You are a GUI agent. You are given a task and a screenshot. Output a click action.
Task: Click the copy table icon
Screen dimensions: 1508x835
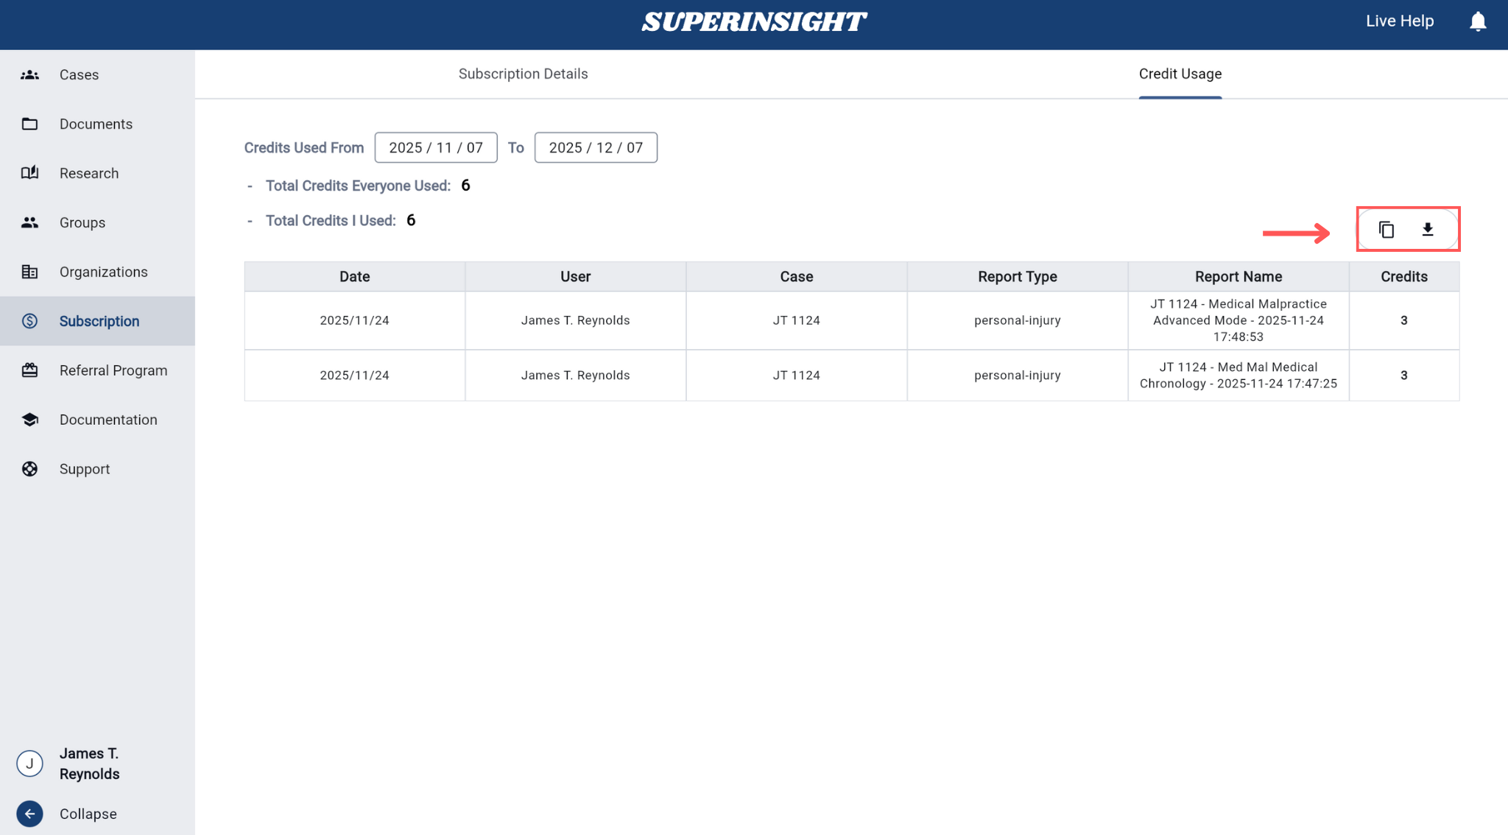click(x=1387, y=230)
